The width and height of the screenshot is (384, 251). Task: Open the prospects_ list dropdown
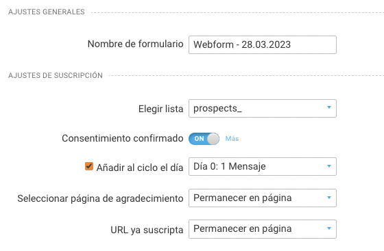(262, 108)
